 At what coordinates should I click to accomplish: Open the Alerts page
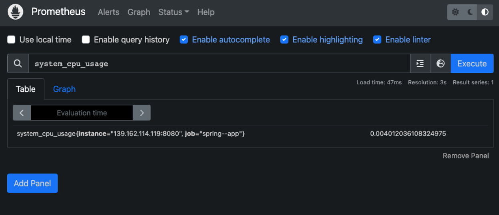[x=109, y=12]
